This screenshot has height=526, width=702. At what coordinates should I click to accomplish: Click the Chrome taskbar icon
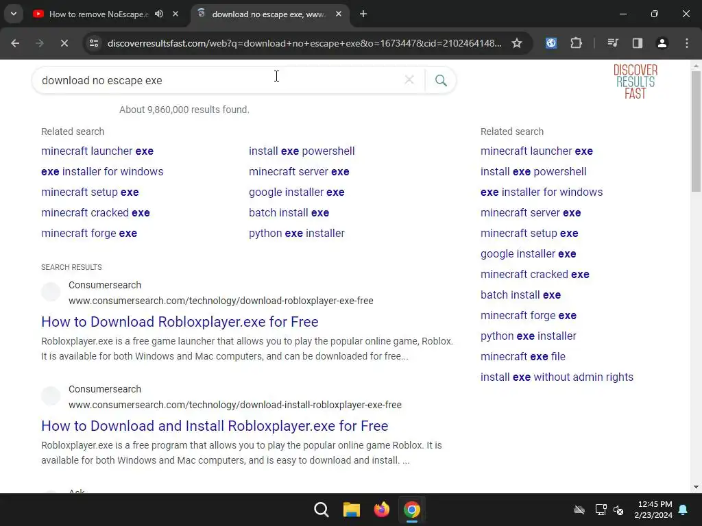(x=412, y=510)
